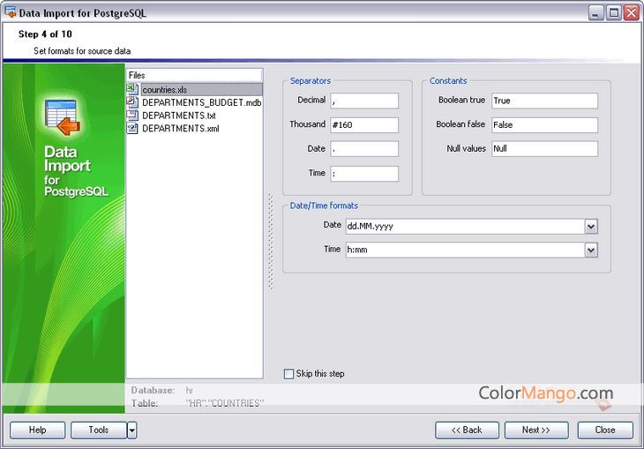Click the Files column header
The width and height of the screenshot is (644, 449).
(194, 75)
